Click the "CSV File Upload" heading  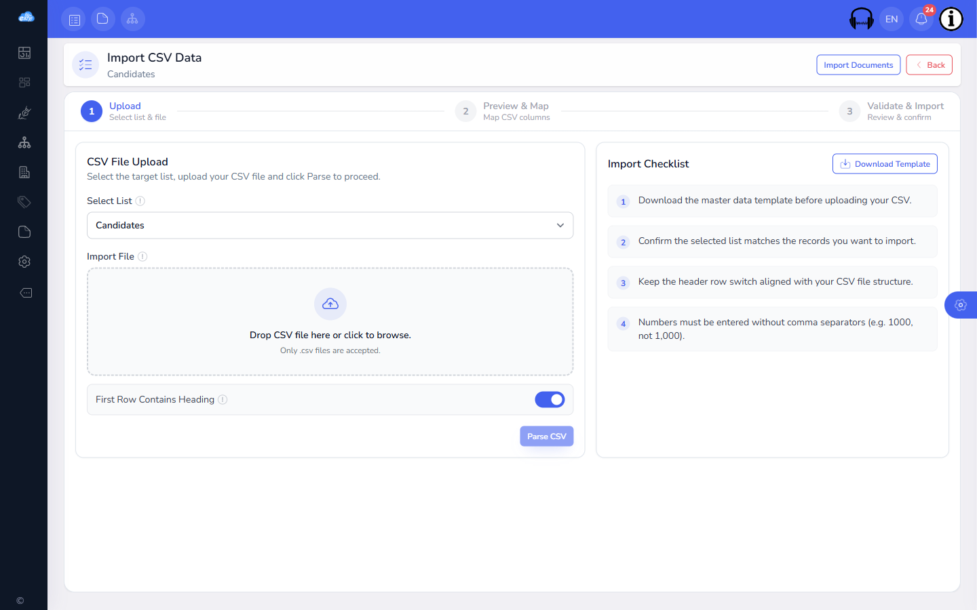click(x=128, y=161)
